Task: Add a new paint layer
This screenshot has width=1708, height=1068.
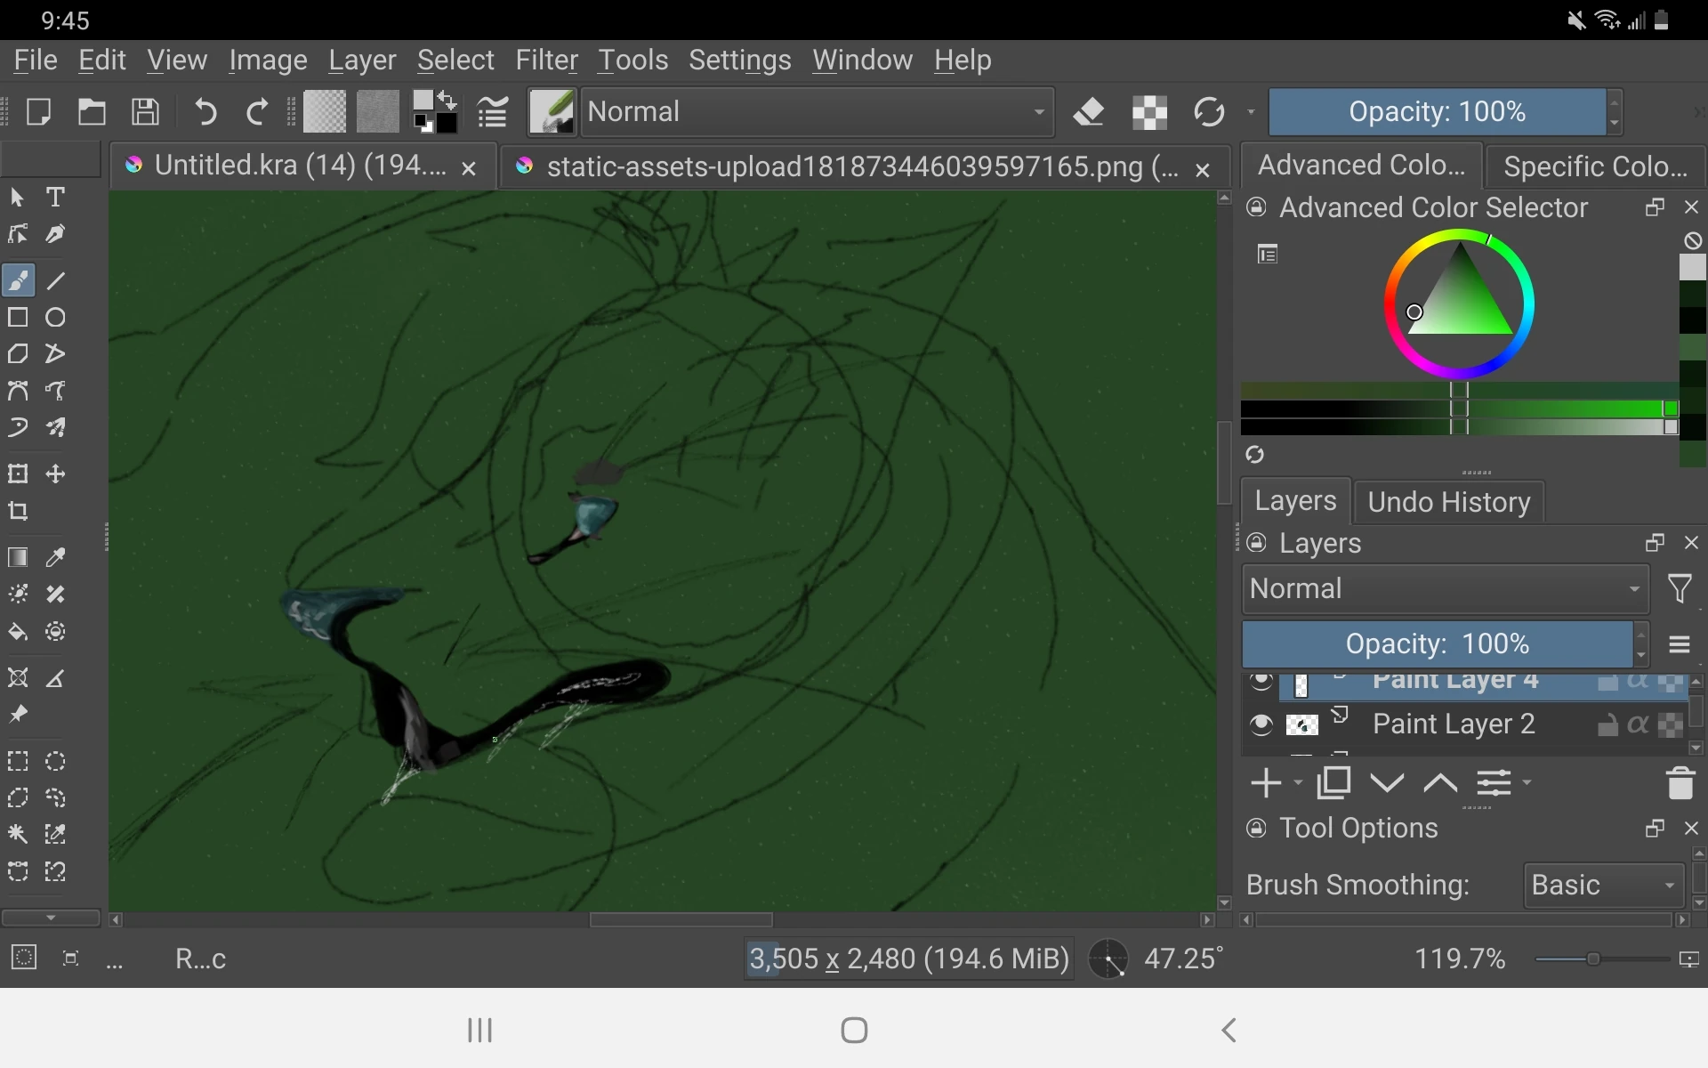Action: coord(1266,783)
